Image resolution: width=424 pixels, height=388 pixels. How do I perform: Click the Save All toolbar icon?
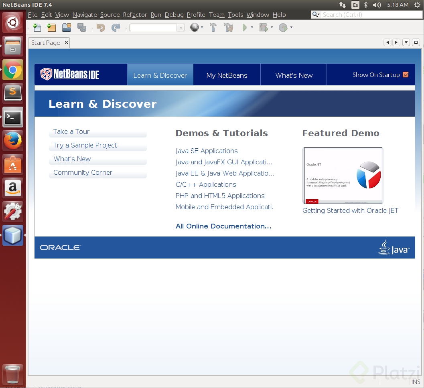coord(82,28)
